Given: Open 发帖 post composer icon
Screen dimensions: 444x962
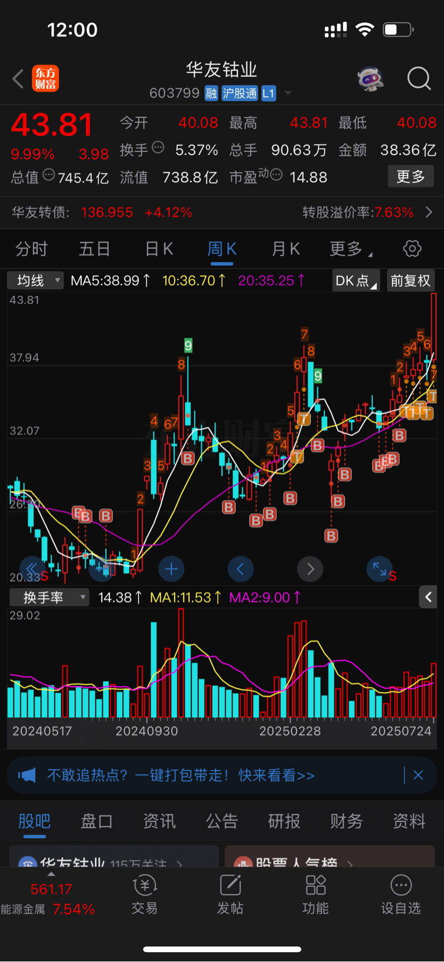Looking at the screenshot, I should [230, 895].
